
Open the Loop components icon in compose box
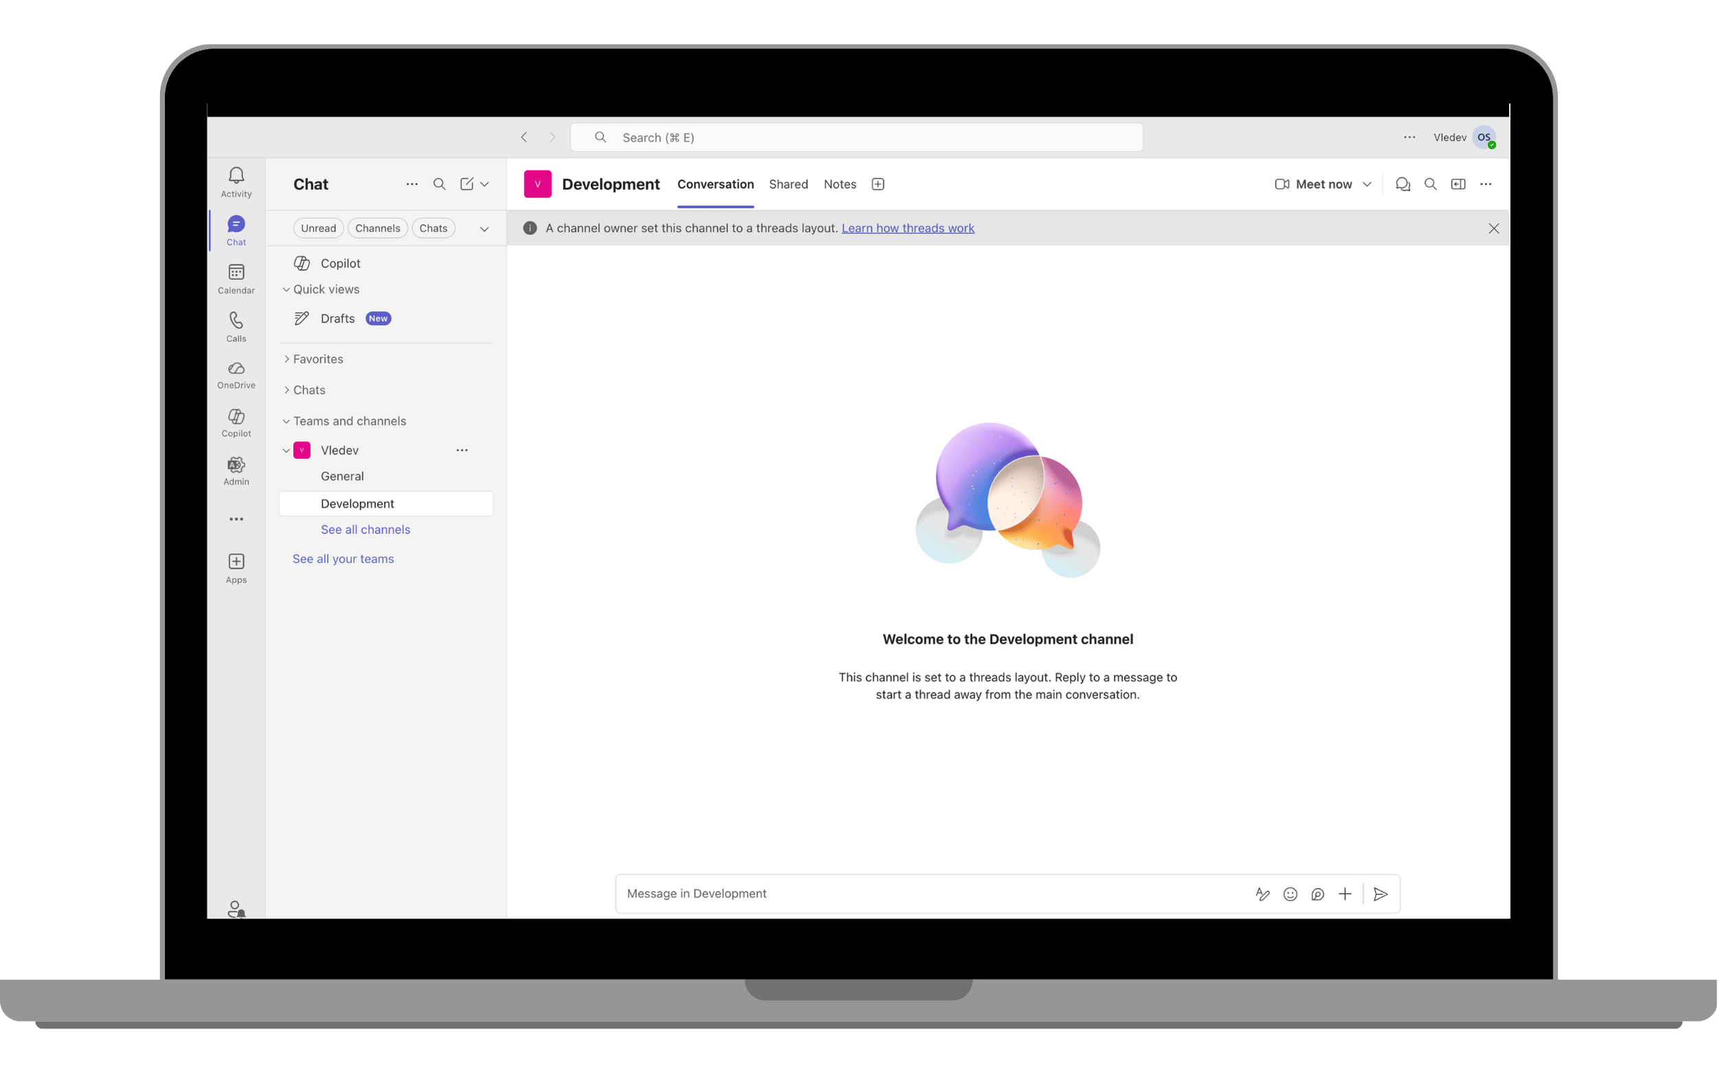coord(1317,894)
